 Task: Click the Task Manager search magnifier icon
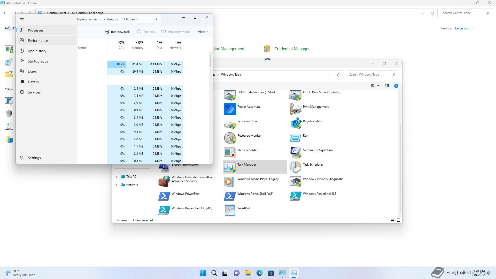(156, 19)
